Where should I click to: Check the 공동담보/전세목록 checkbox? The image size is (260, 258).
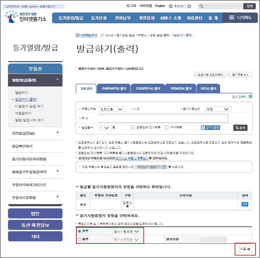133,127
